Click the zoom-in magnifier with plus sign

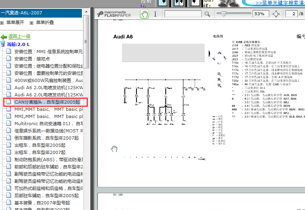click(219, 80)
